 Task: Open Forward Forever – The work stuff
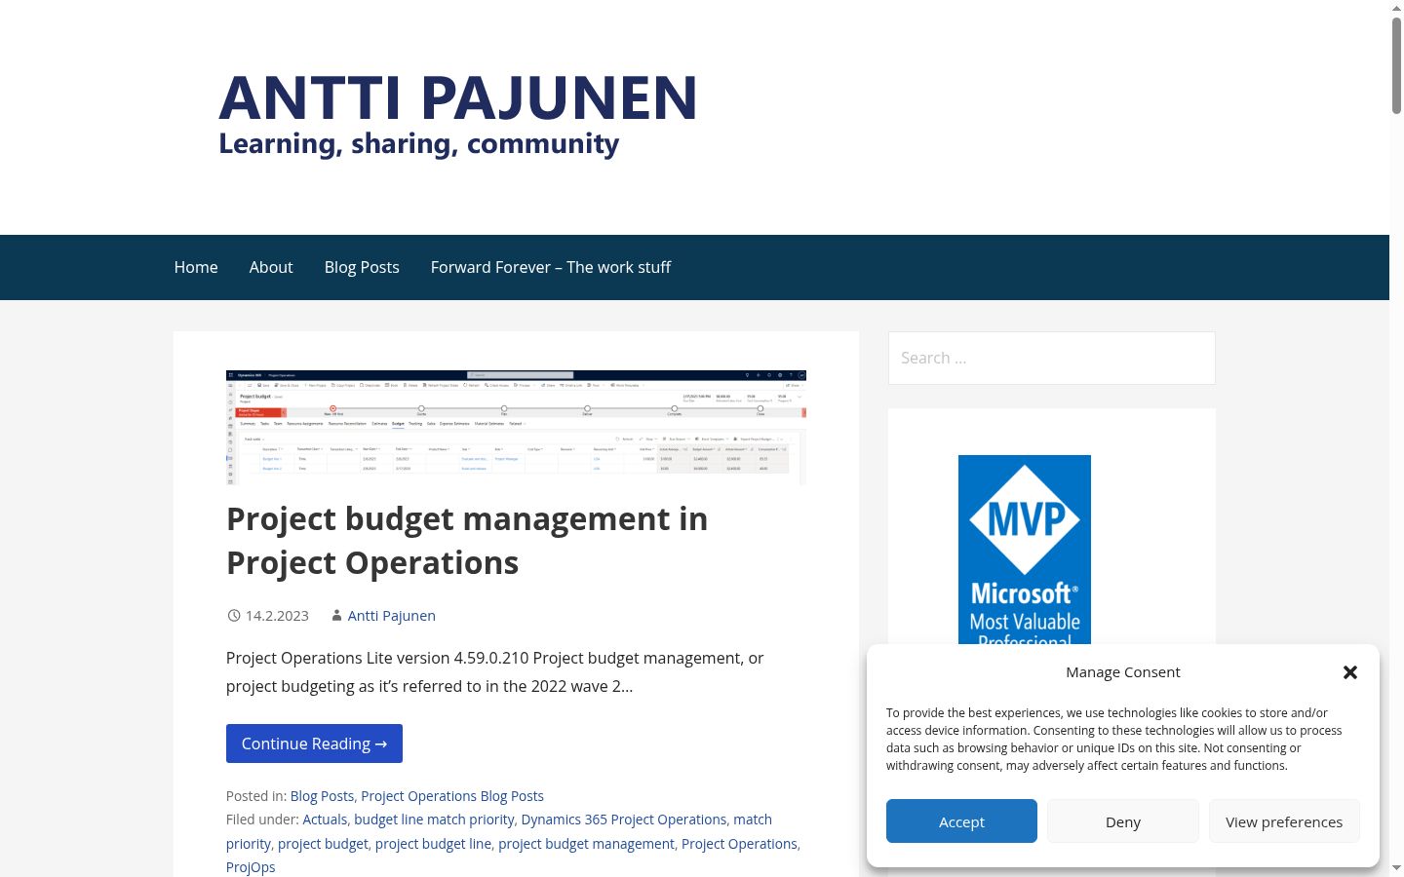coord(551,267)
